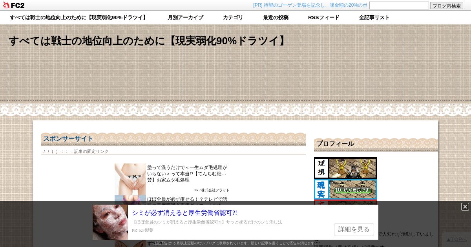This screenshot has width=471, height=247.
Task: Open the blog title nav menu item
Action: [78, 18]
